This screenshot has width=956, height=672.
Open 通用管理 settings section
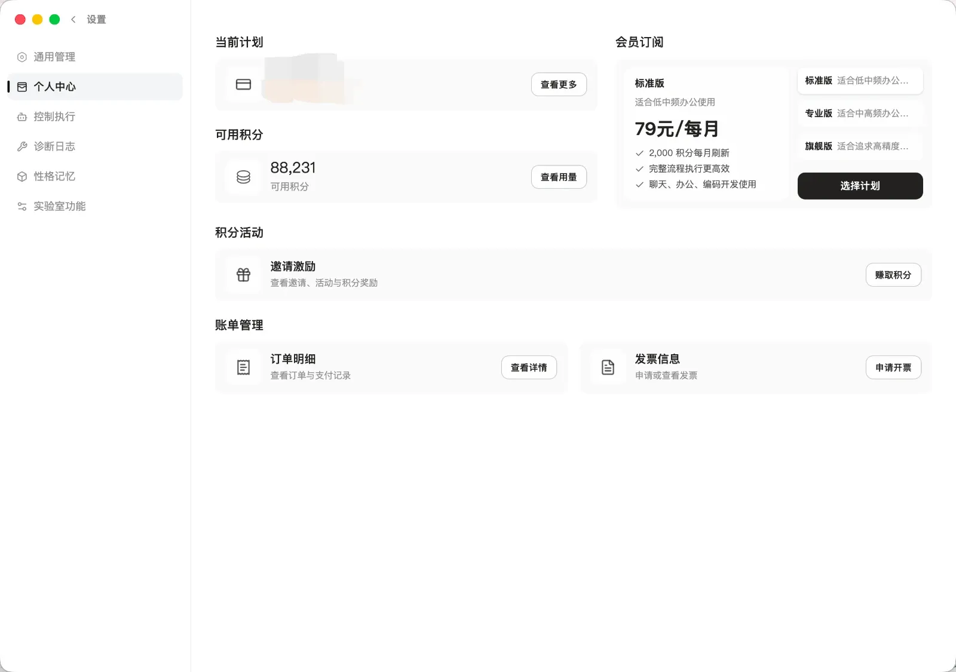[x=96, y=57]
